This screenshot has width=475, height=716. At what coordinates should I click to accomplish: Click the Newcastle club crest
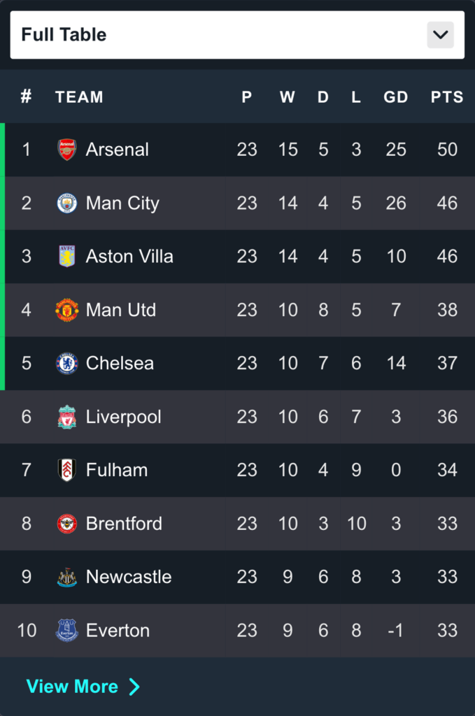(x=67, y=577)
